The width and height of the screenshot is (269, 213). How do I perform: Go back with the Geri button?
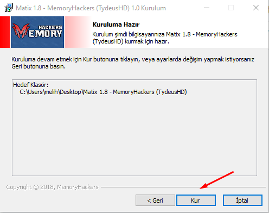coord(155,201)
